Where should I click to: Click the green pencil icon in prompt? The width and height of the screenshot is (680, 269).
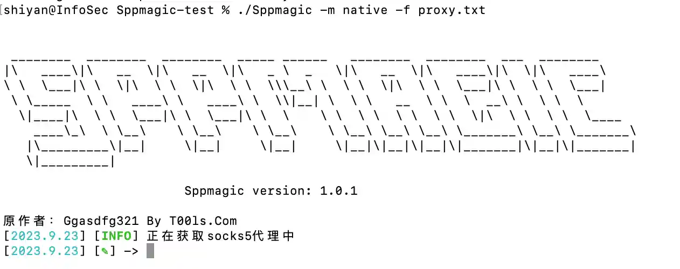pyautogui.click(x=104, y=251)
